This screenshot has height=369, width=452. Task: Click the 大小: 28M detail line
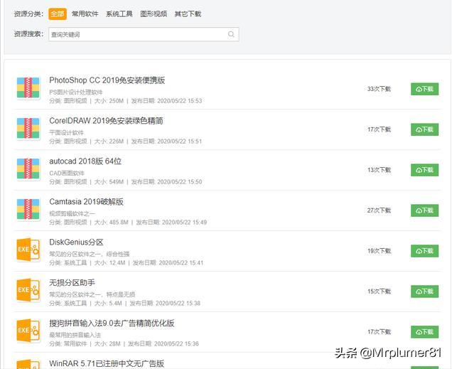pos(124,343)
